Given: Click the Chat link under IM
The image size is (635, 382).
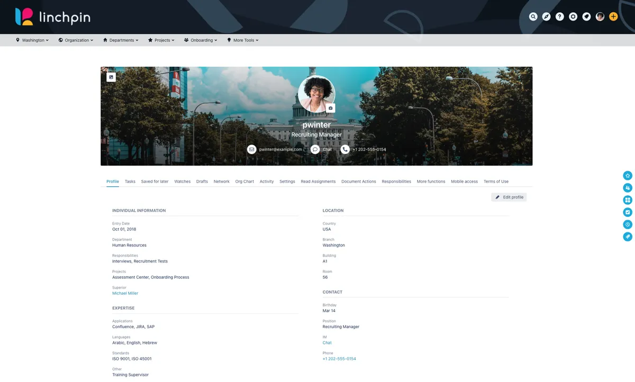Looking at the screenshot, I should pyautogui.click(x=327, y=343).
